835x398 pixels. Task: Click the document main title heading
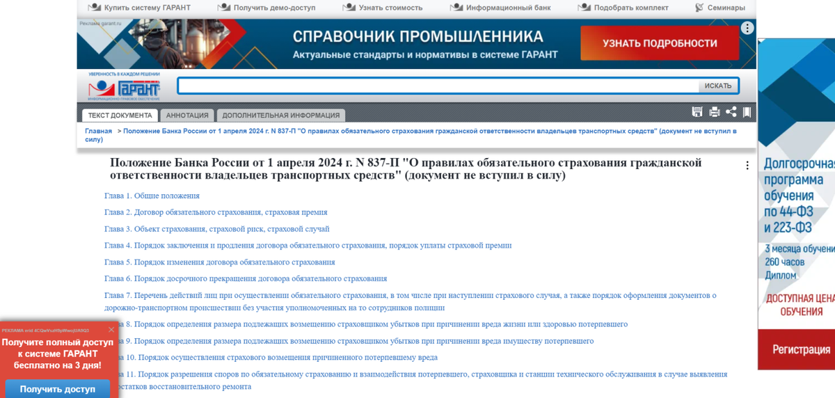click(x=406, y=169)
